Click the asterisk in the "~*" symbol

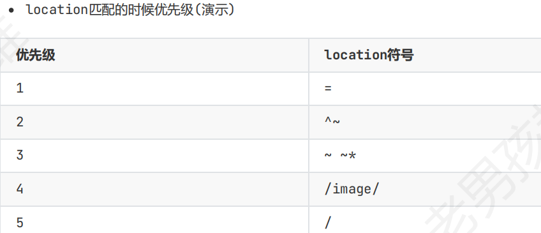[x=352, y=155]
